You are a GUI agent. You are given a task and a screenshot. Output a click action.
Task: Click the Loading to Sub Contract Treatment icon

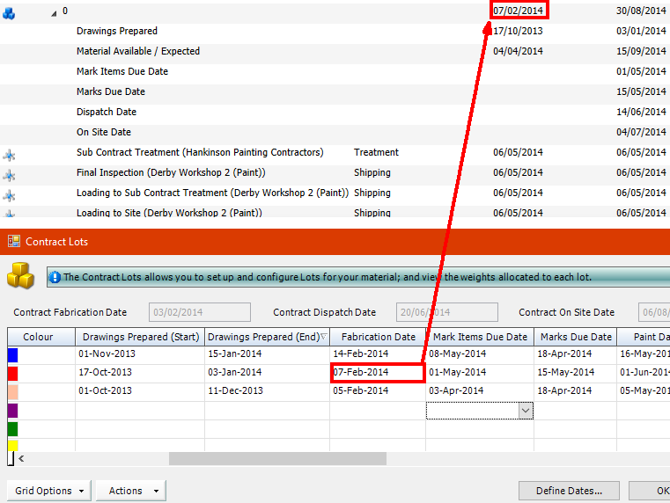[x=10, y=194]
